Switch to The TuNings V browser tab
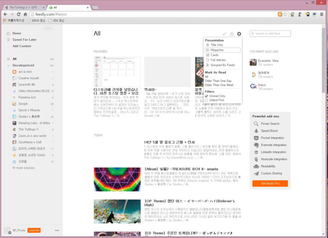The image size is (328, 238). [24, 7]
